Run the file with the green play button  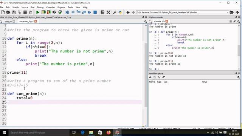click(x=38, y=12)
